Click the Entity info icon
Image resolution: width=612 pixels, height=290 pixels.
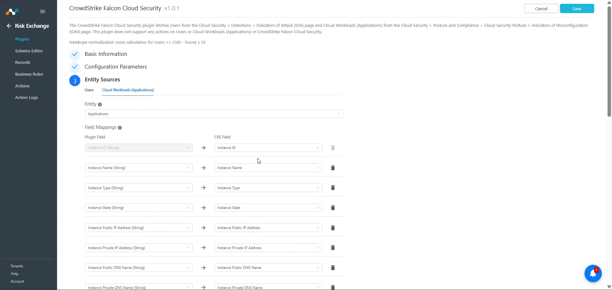100,104
